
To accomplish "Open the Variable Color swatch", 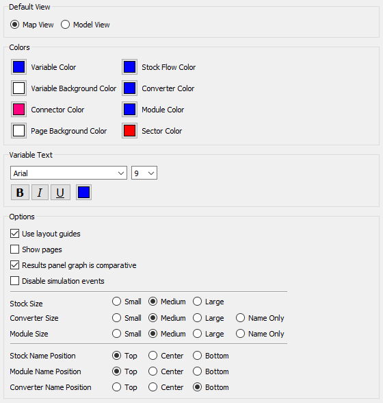I will click(x=18, y=67).
